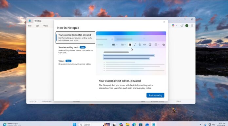Open the Edit menu
This screenshot has height=126, width=228.
pos(37,26)
